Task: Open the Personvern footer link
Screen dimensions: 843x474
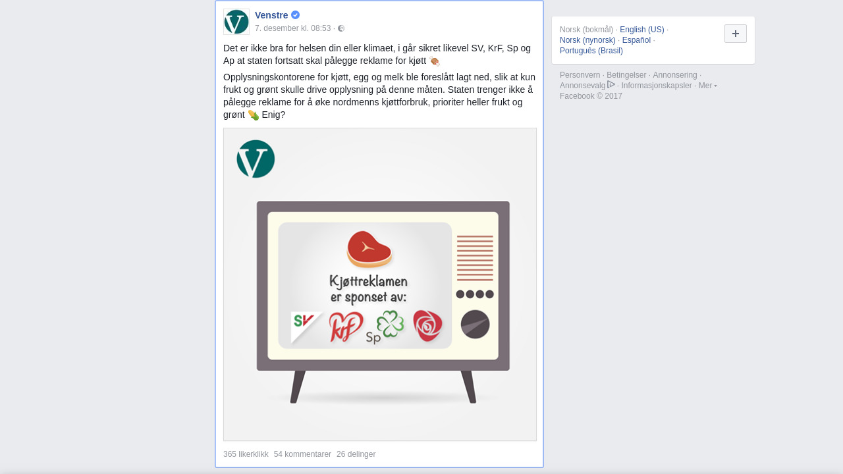Action: 580,75
